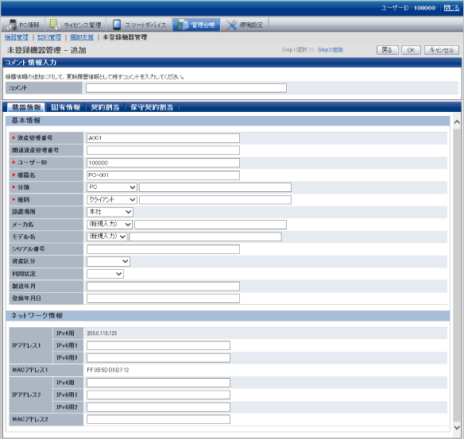
Task: Click the 登録年月日 input field
Action: click(163, 298)
